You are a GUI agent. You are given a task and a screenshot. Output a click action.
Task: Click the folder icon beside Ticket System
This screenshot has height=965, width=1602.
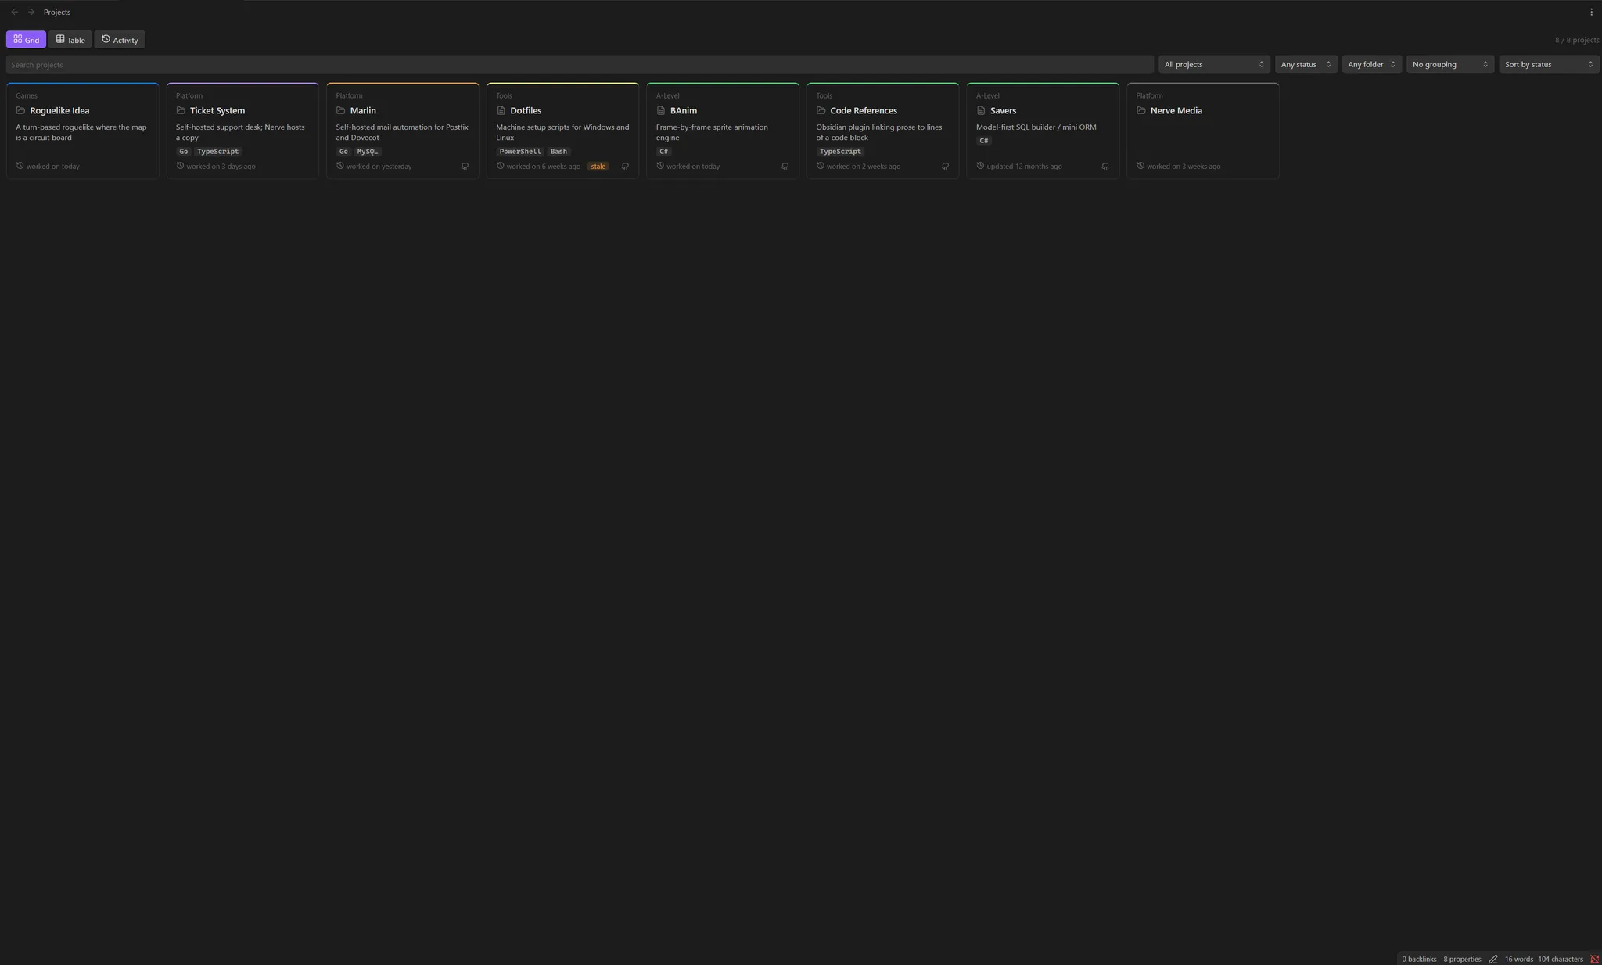pyautogui.click(x=181, y=110)
